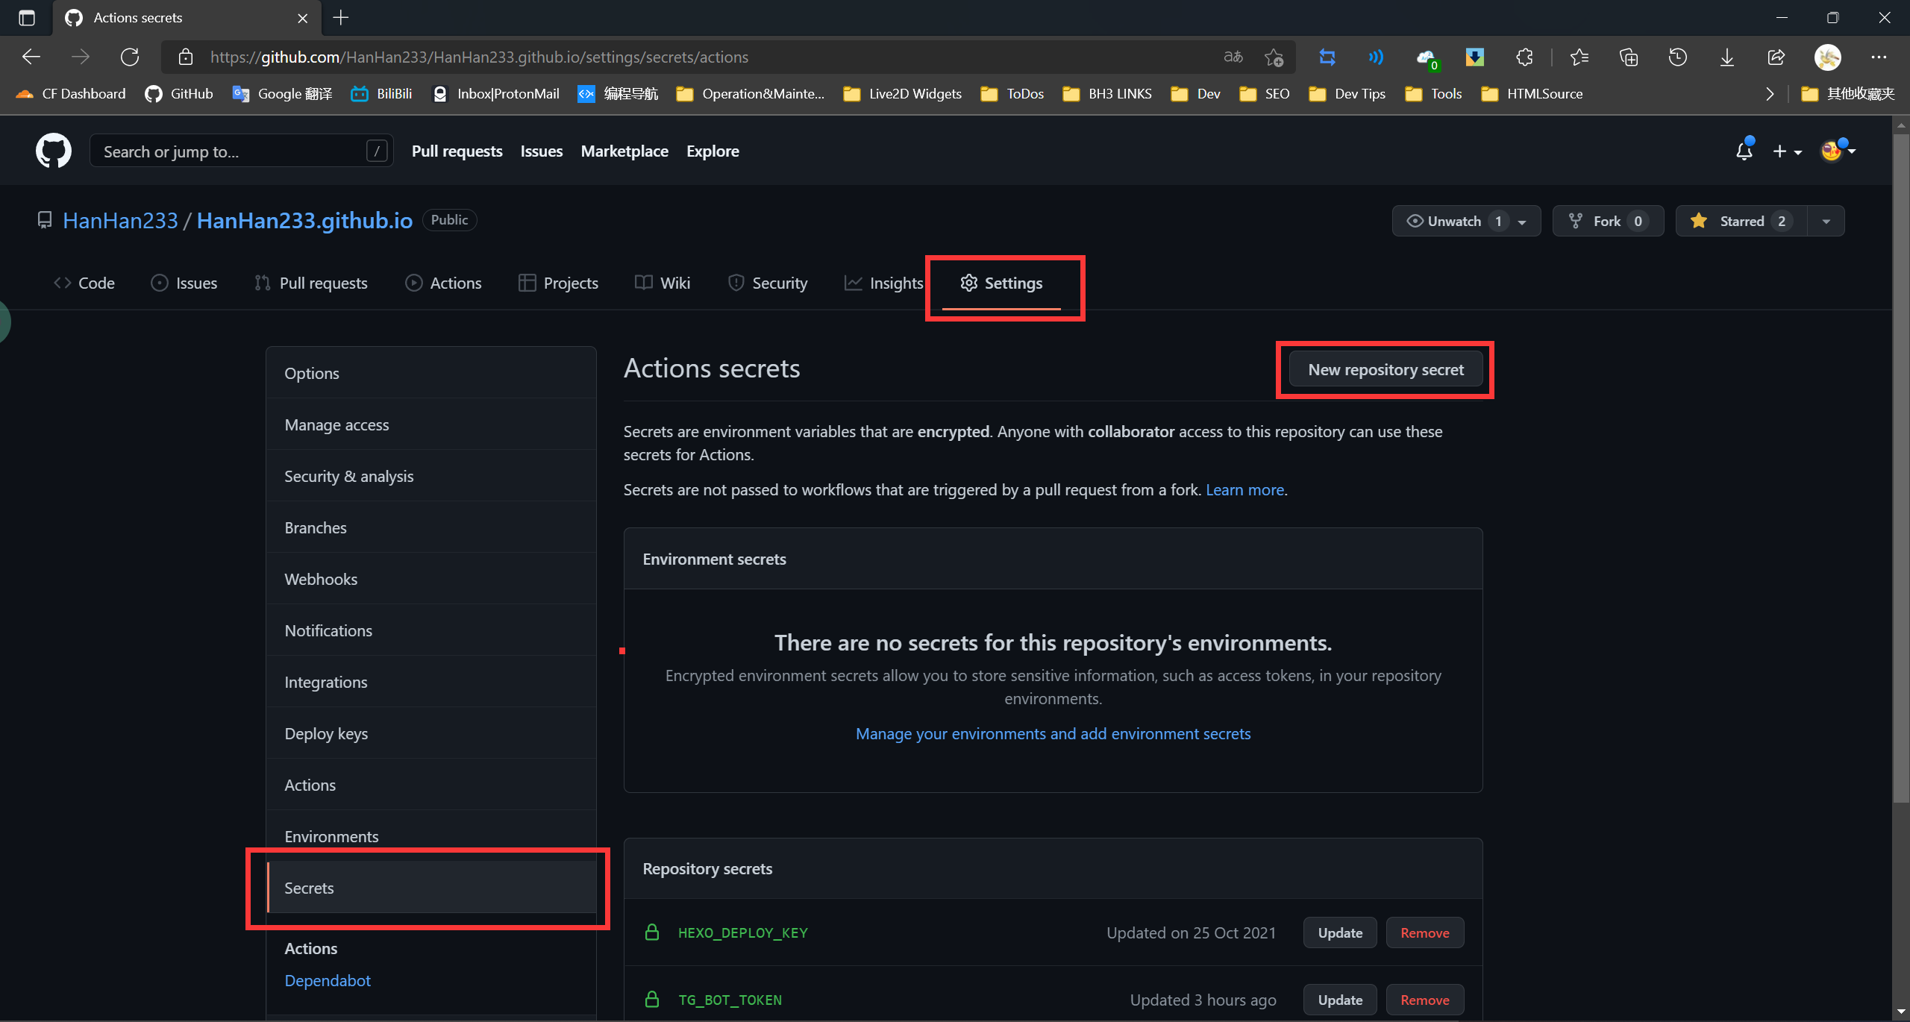Click the lock icon next to HEXO_DEPLOY_KEY
The height and width of the screenshot is (1022, 1910).
tap(649, 932)
